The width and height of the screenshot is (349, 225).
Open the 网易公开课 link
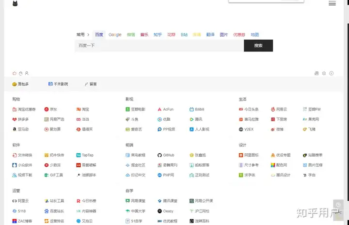(201, 201)
